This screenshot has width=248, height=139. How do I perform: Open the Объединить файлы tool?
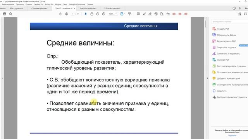tap(224, 35)
